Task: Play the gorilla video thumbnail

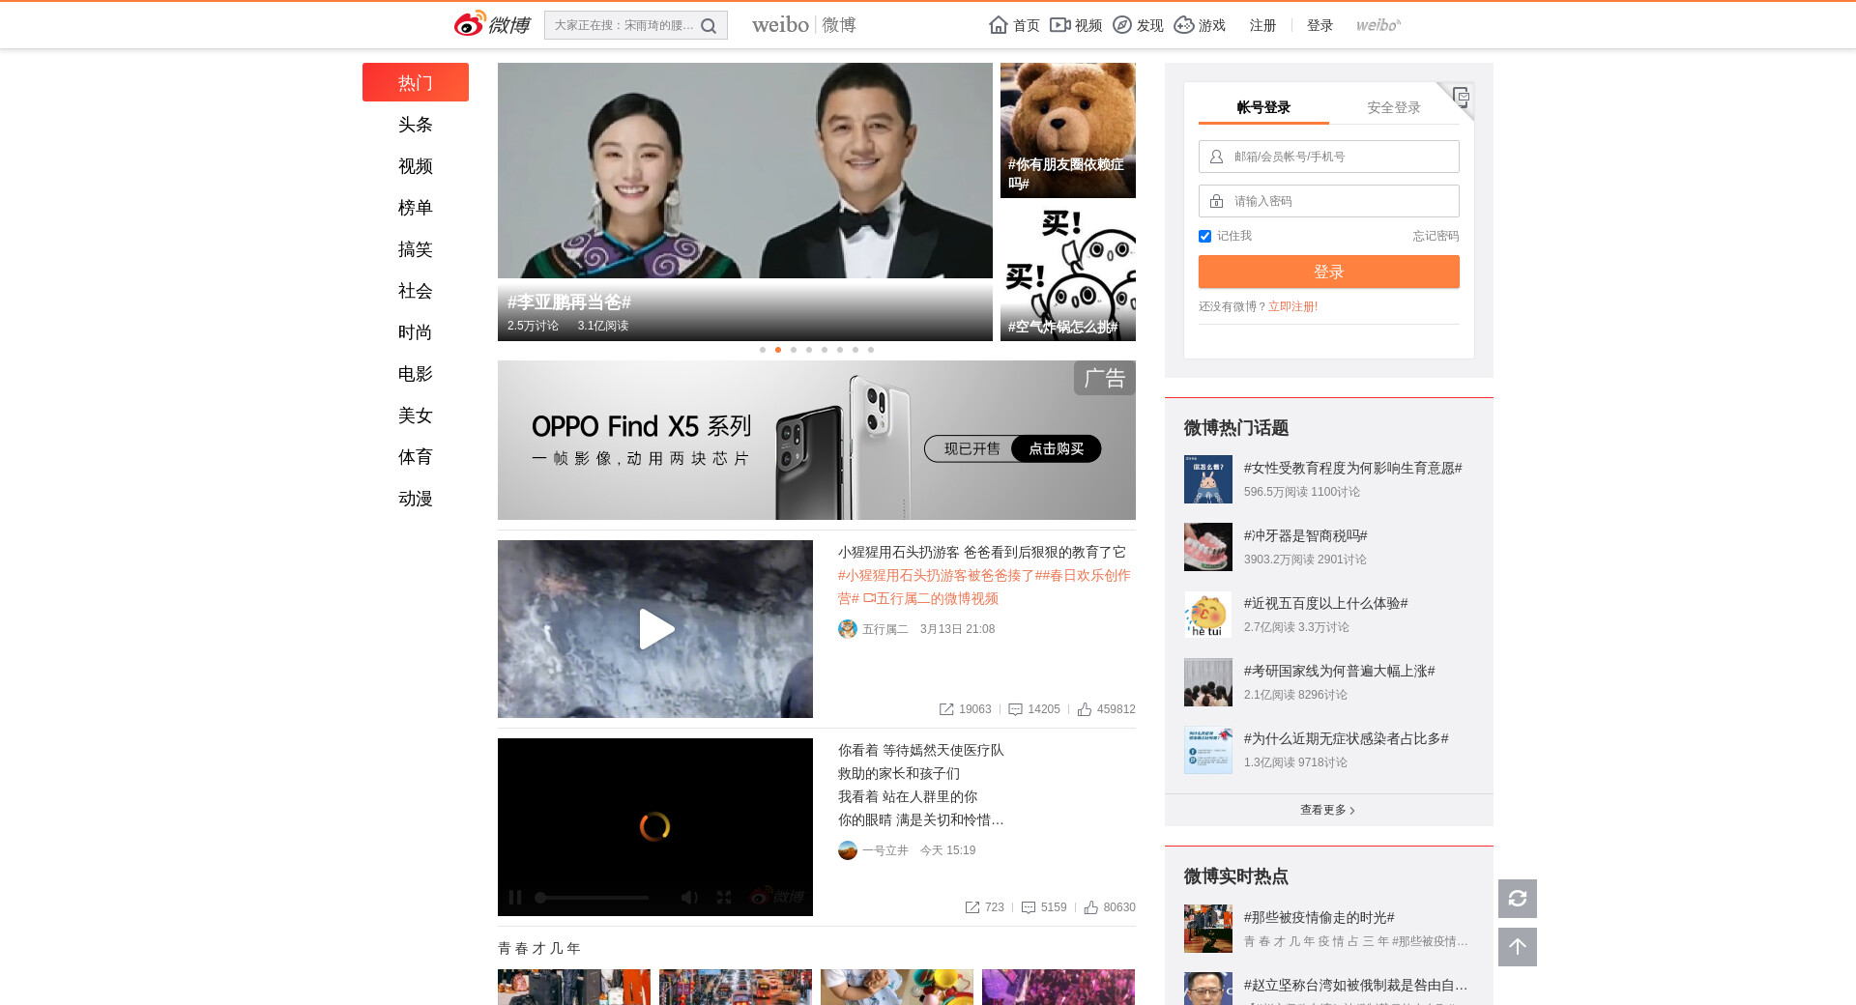Action: tap(655, 629)
